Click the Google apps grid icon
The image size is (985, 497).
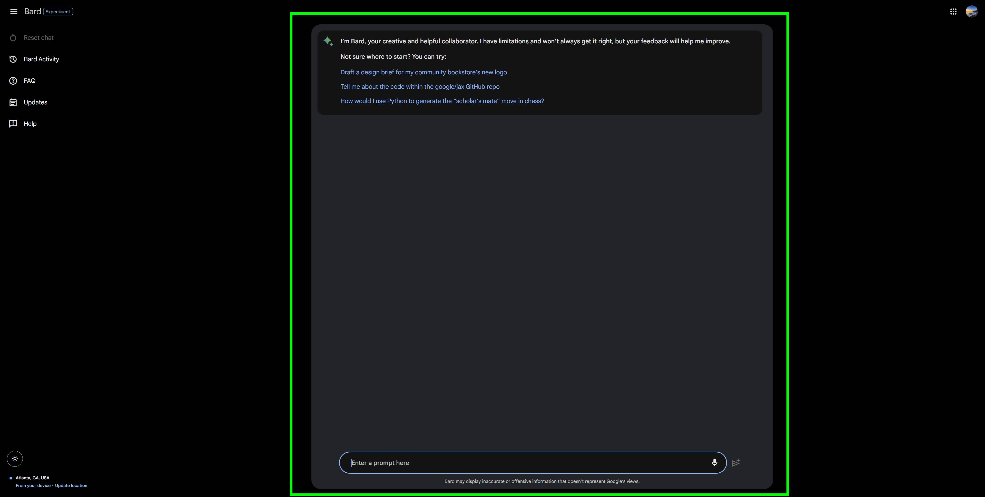click(x=953, y=11)
